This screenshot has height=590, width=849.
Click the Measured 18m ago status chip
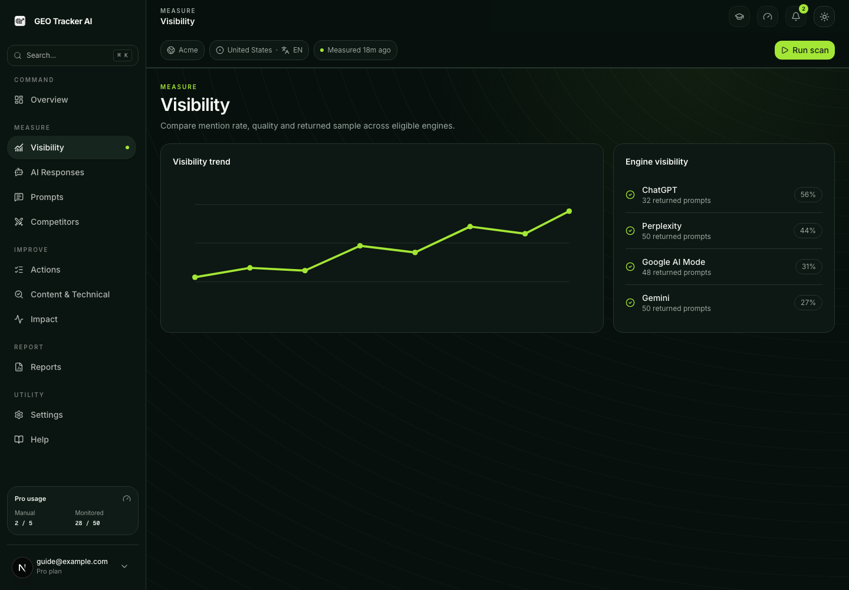356,50
